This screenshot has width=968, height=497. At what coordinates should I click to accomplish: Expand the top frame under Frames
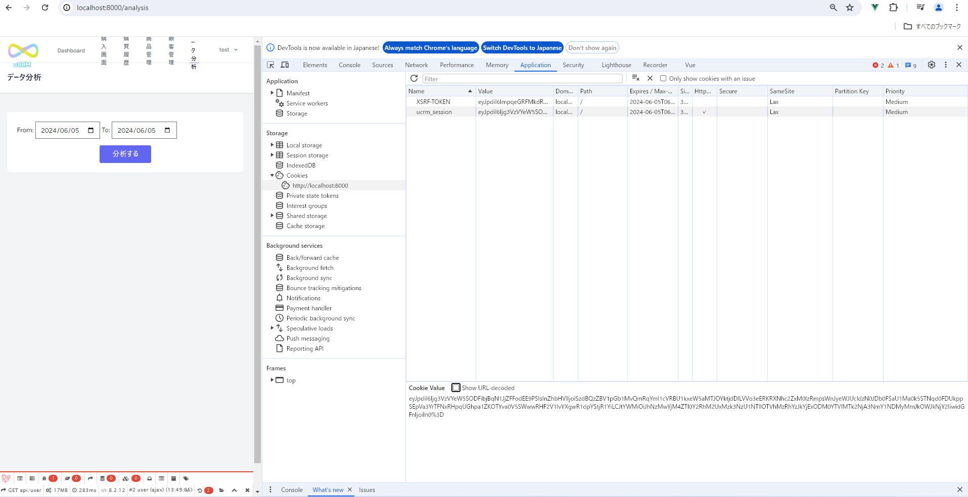(x=272, y=380)
